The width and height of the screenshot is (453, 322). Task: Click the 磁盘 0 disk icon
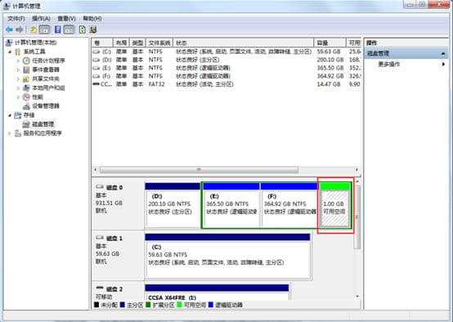coord(100,187)
